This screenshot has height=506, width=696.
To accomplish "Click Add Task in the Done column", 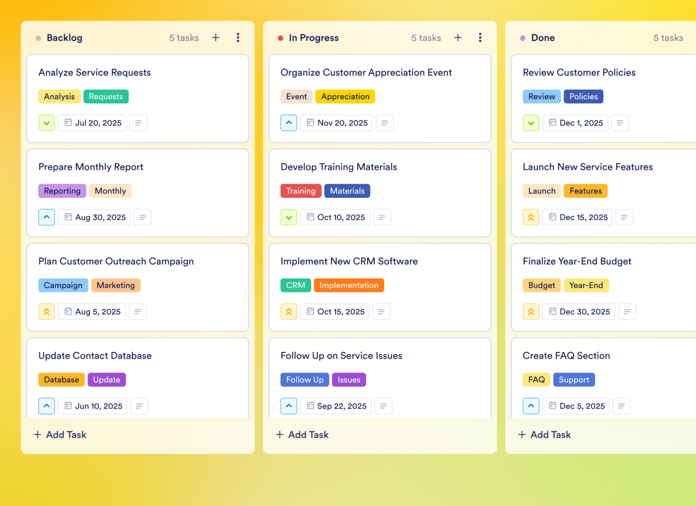I will (x=544, y=434).
